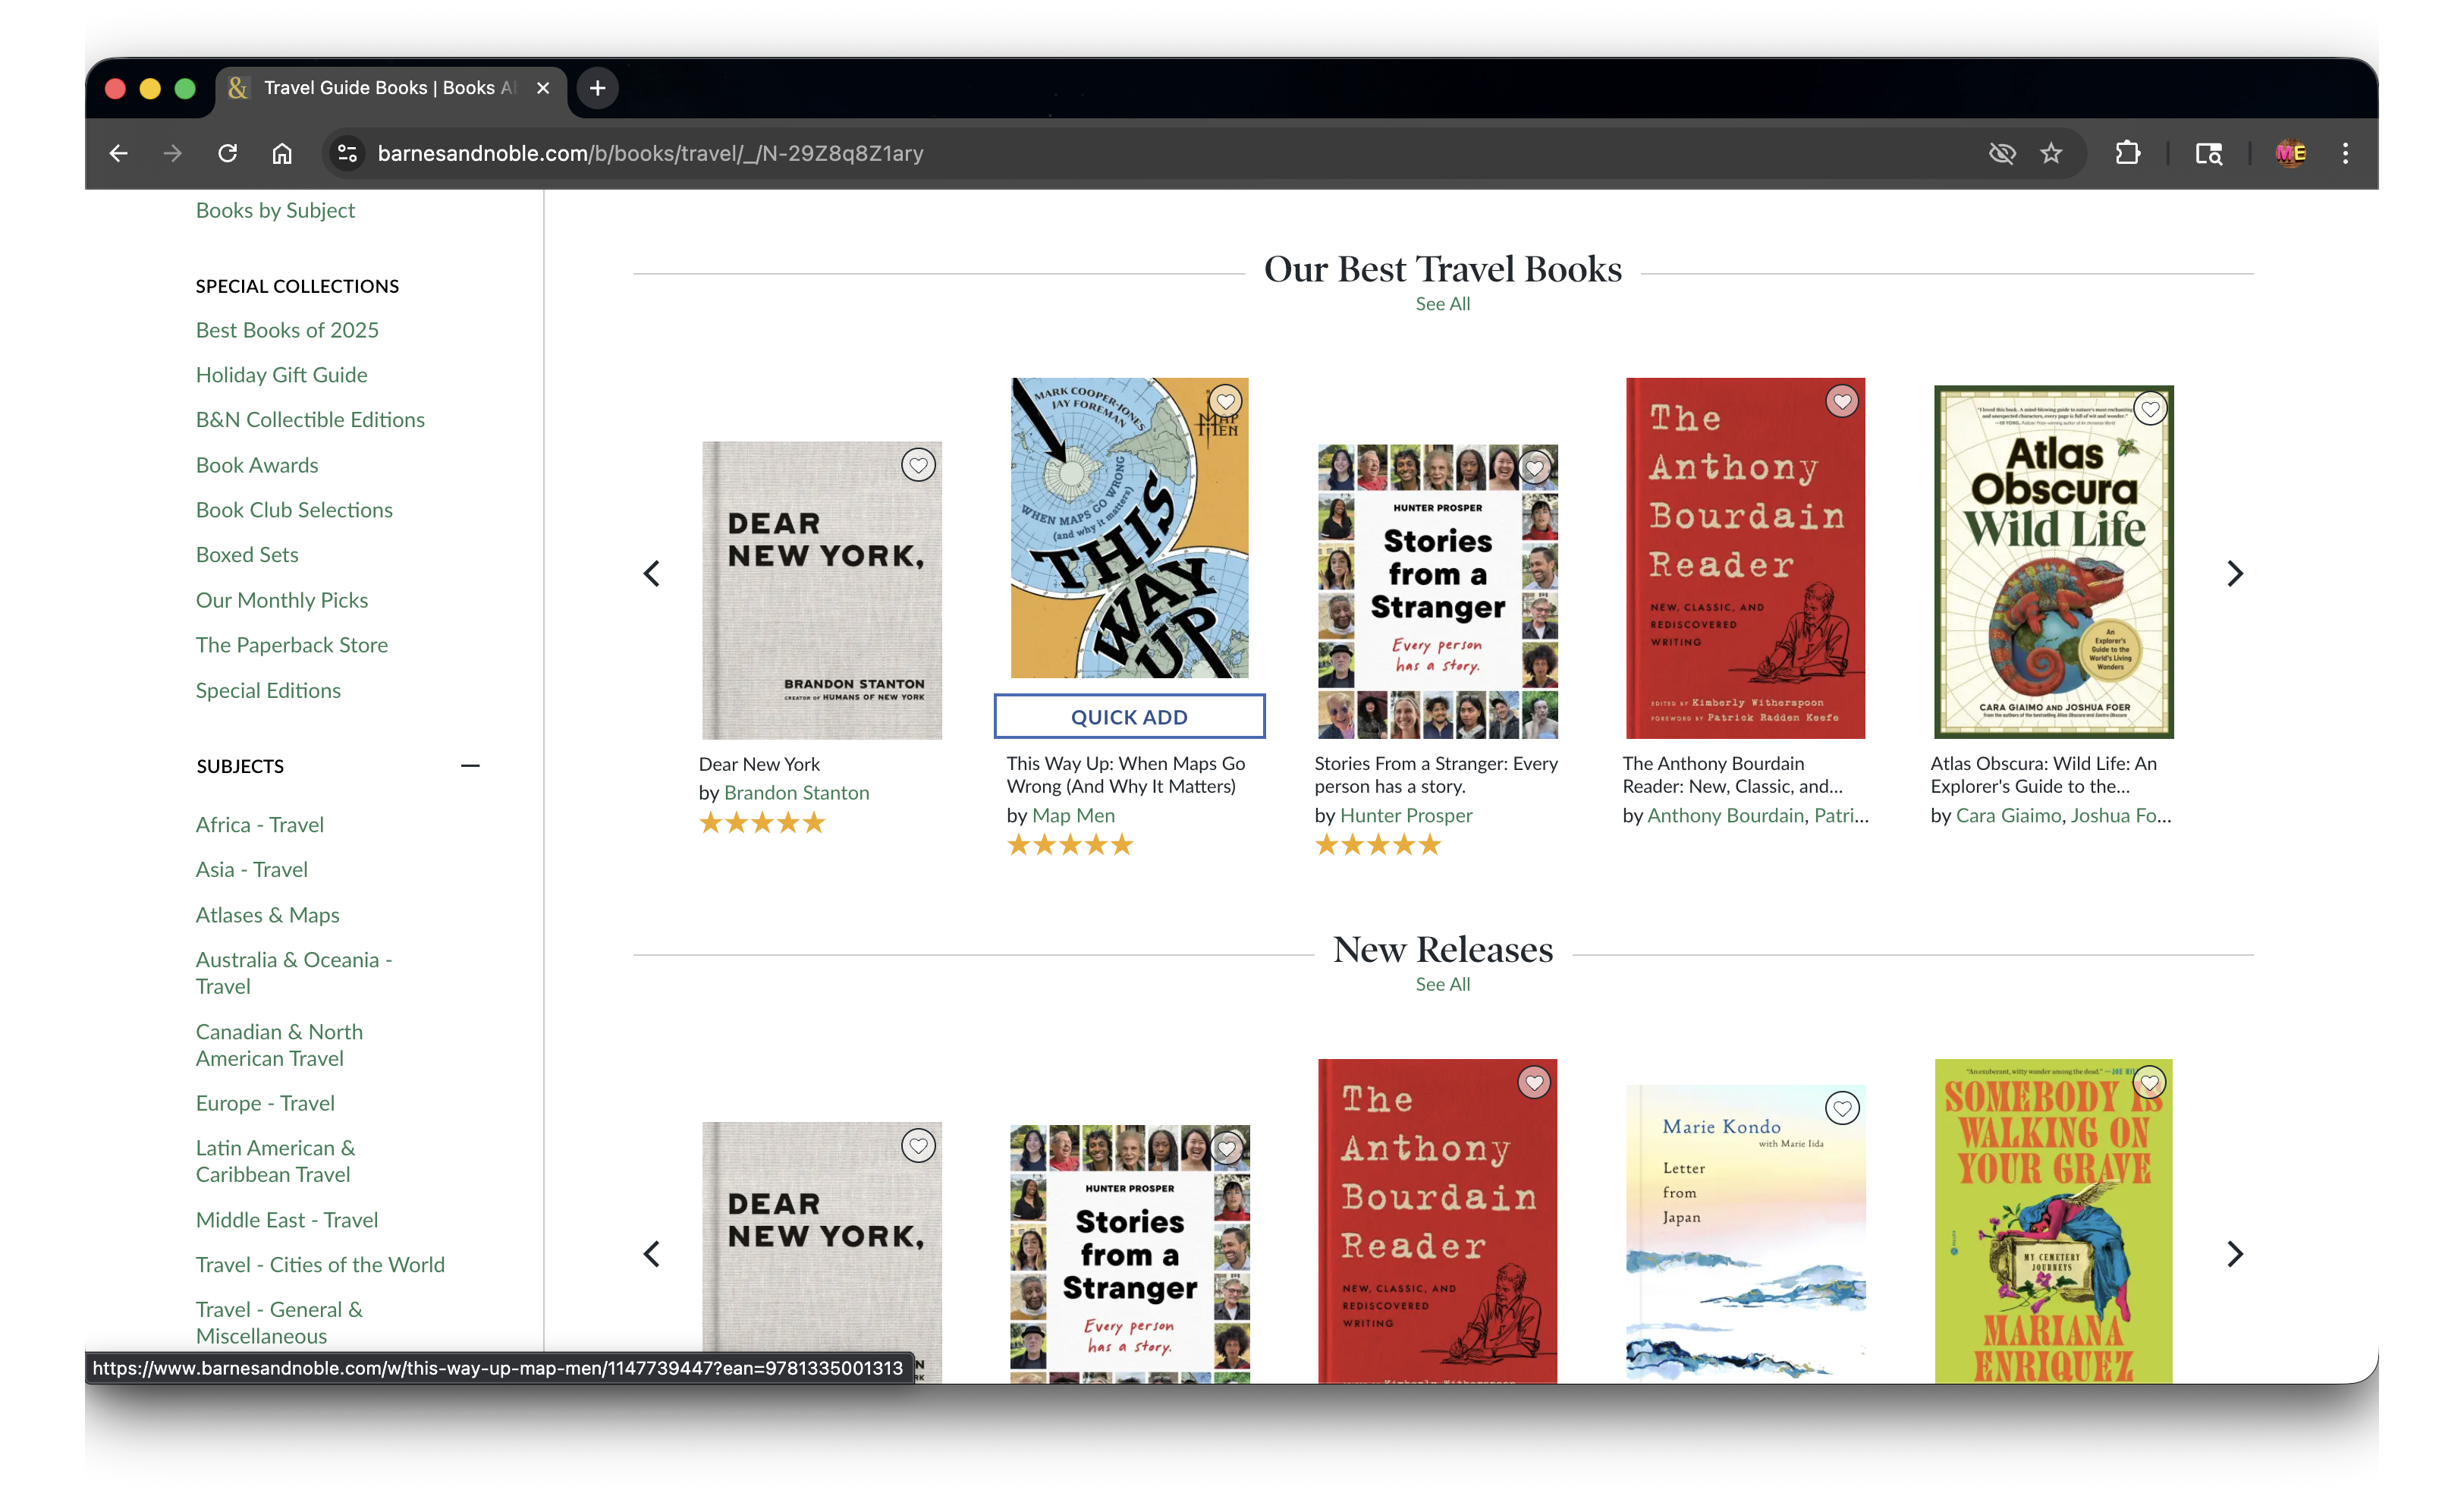
Task: Click star rating under Stories From a Stranger
Action: pos(1378,846)
